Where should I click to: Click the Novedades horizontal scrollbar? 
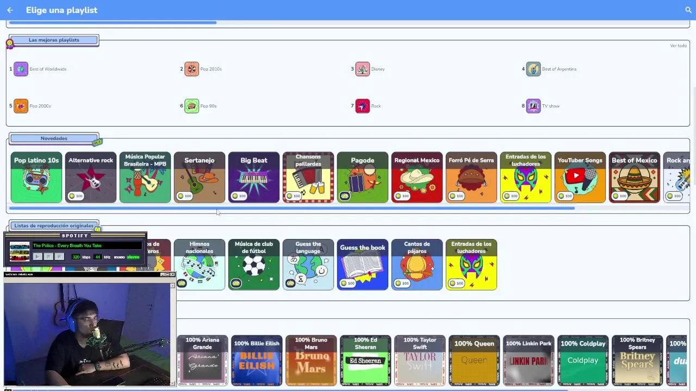[x=292, y=208]
